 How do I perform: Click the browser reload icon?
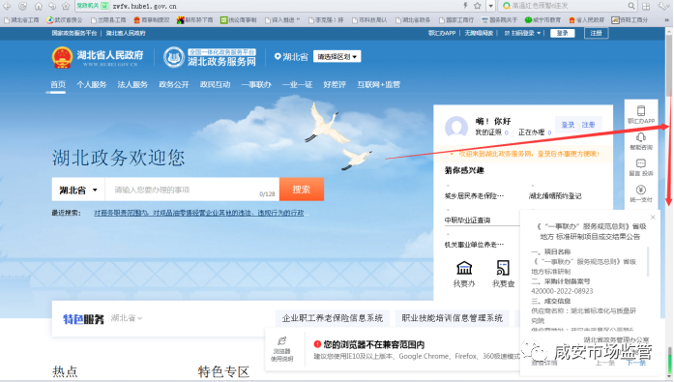tap(23, 6)
